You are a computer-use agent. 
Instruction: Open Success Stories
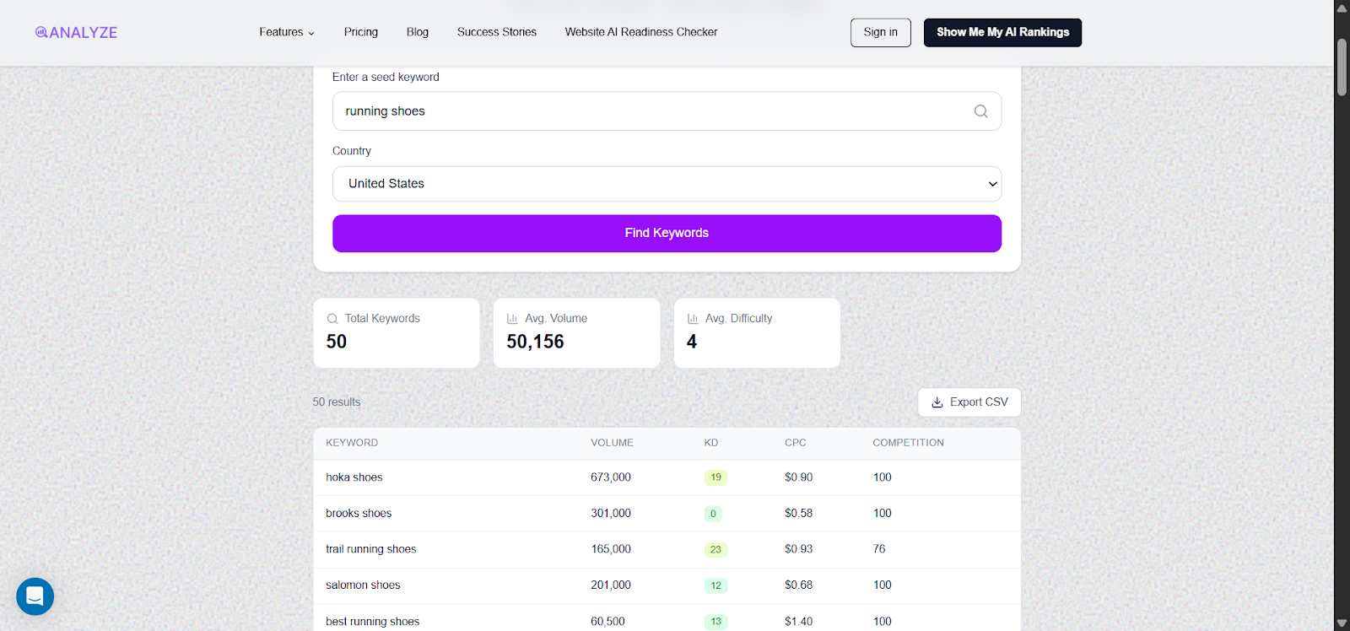(x=497, y=32)
